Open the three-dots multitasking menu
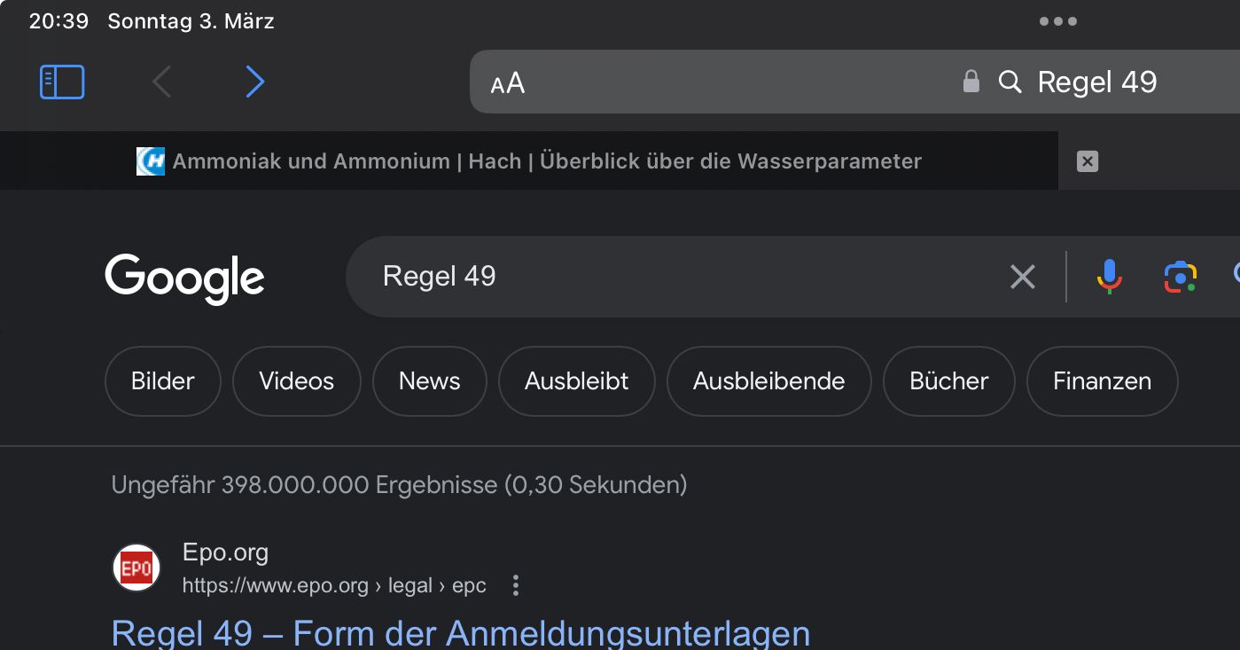Image resolution: width=1240 pixels, height=650 pixels. [x=1057, y=21]
